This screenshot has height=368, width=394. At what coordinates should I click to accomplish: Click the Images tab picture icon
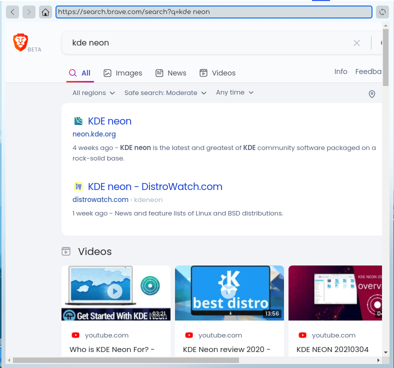(107, 73)
